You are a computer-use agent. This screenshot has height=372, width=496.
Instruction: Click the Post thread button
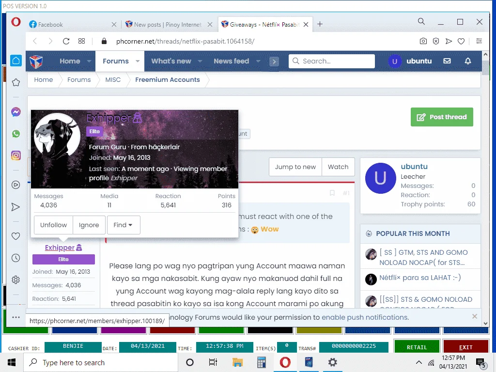point(442,117)
